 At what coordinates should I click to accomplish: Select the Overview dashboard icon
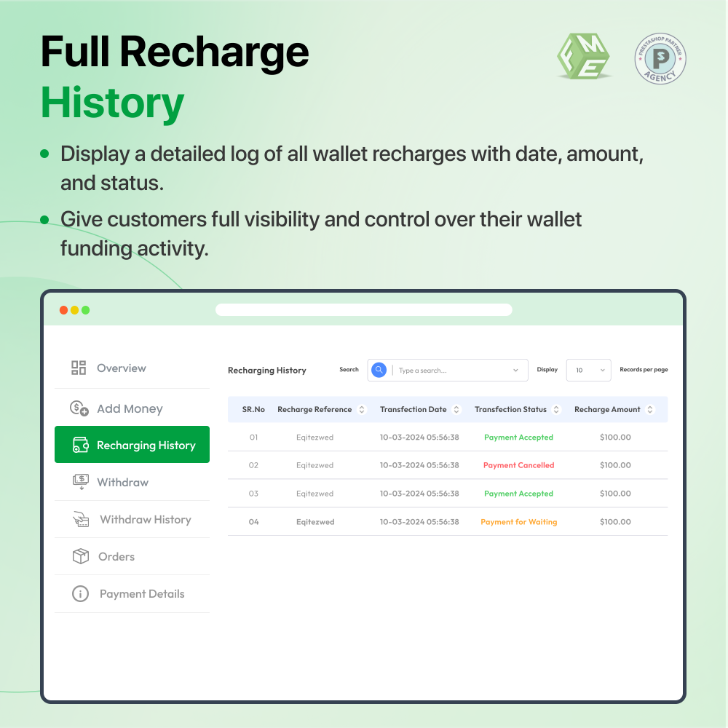pos(78,368)
